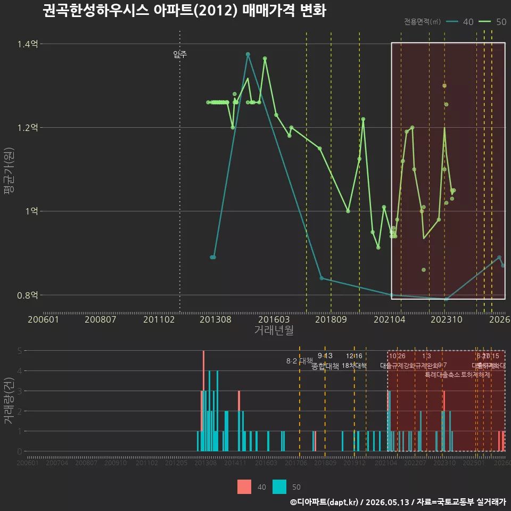
Task: Click the 전용면적(㎡) legend label
Action: [422, 22]
